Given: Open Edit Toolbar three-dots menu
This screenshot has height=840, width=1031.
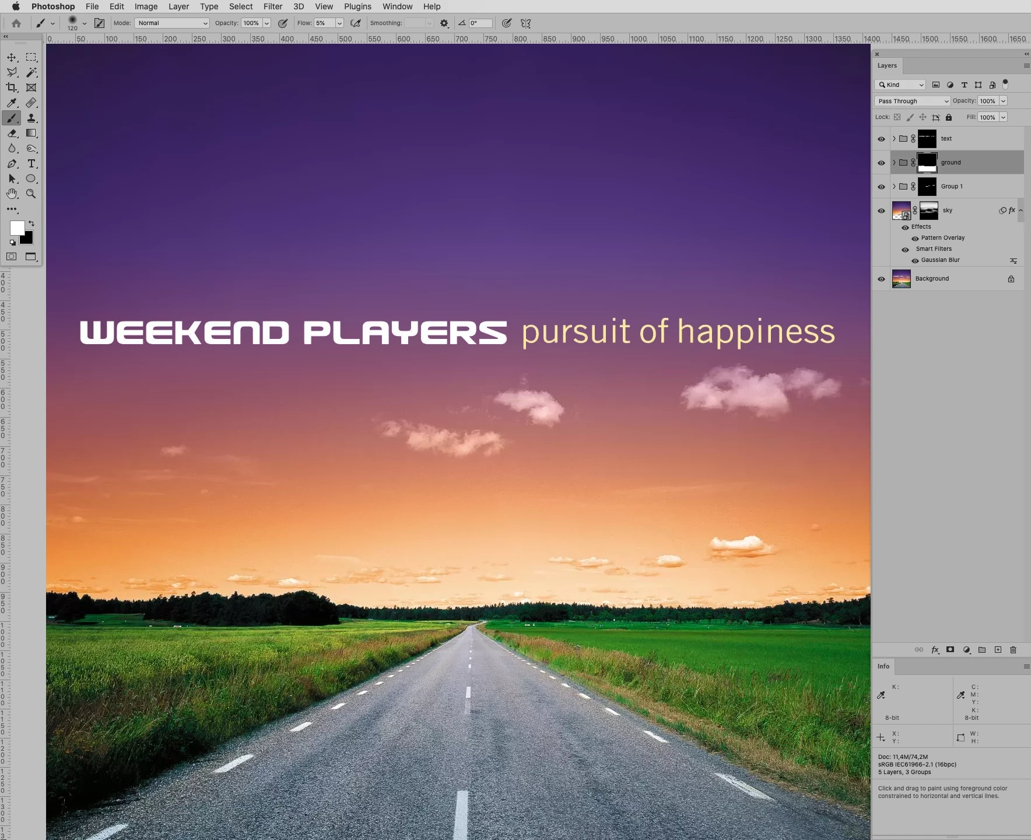Looking at the screenshot, I should (x=12, y=209).
